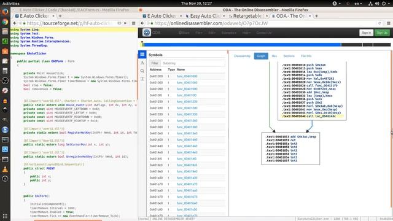Open the 'T' structures sidebar icon
The image size is (393, 221).
(x=142, y=79)
